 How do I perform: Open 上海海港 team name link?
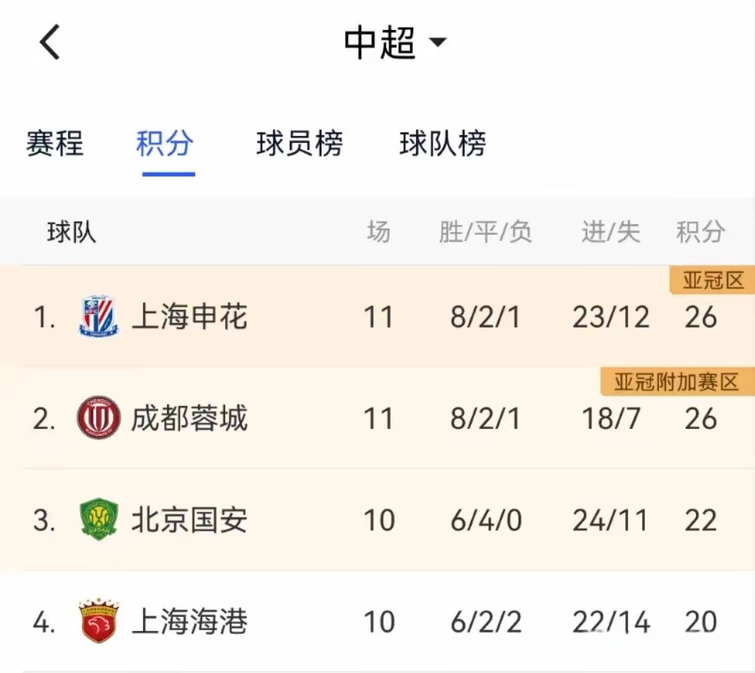(189, 622)
